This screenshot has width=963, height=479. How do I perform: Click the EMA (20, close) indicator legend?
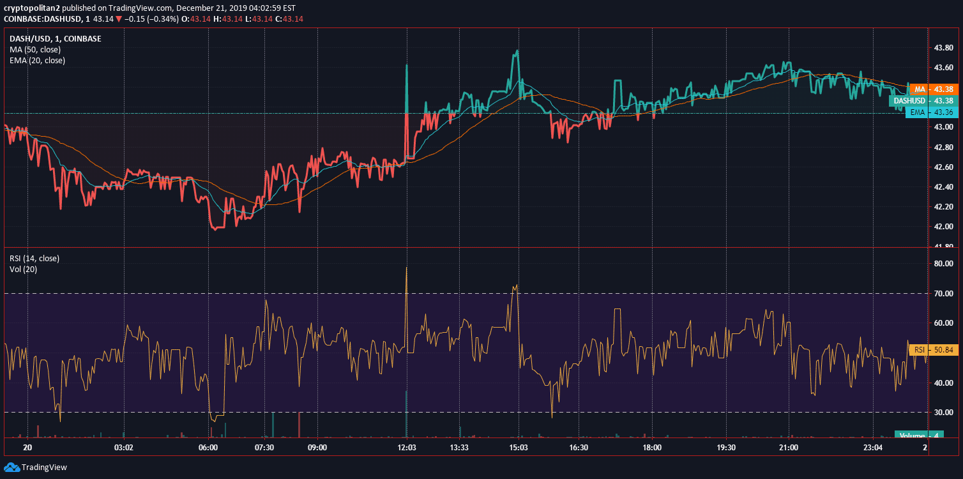(37, 61)
